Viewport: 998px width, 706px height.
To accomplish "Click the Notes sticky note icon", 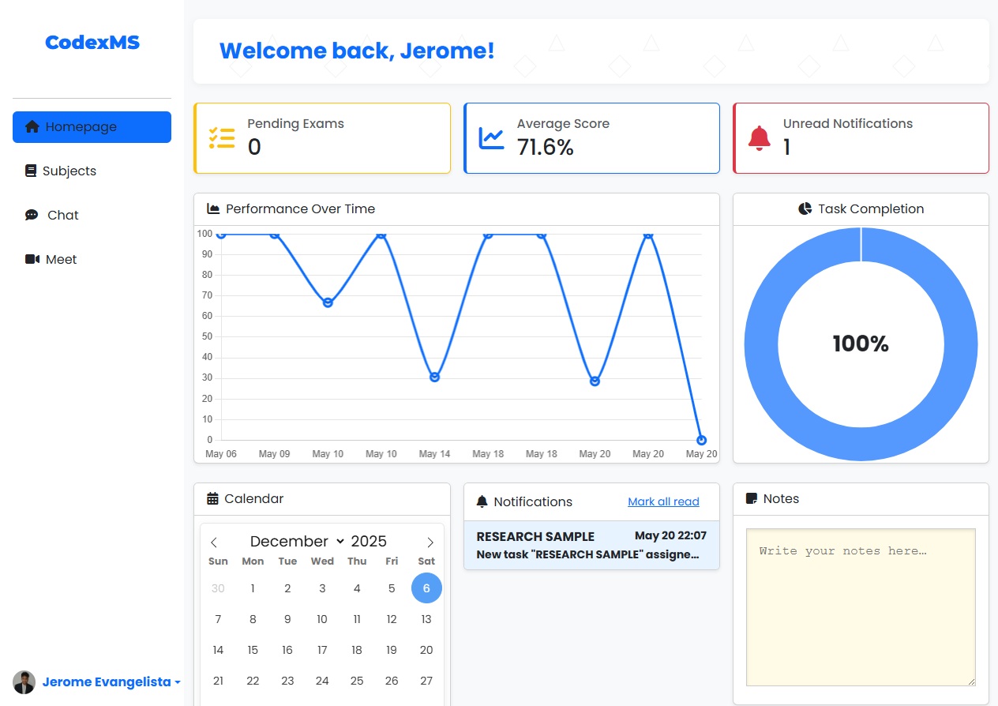I will click(x=752, y=499).
